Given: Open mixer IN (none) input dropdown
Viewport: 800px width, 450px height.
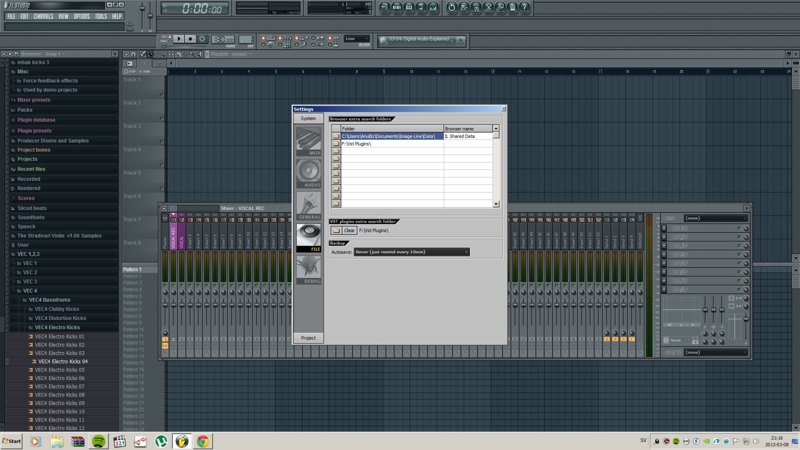Looking at the screenshot, I should [x=716, y=218].
